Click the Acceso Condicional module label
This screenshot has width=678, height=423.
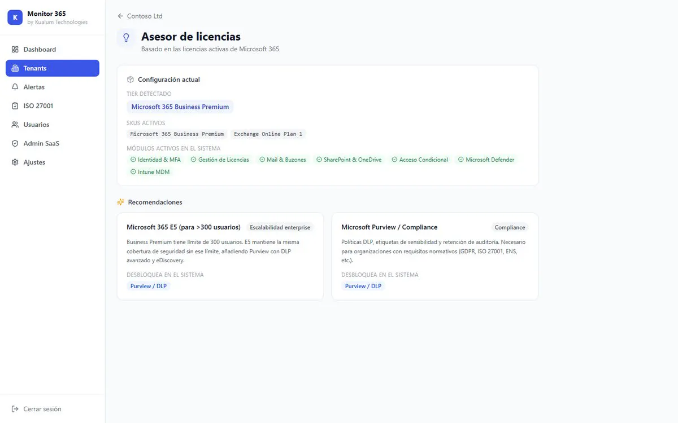point(420,160)
